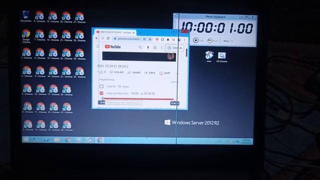This screenshot has width=320, height=180.
Task: Open Chrome's extensions puzzle icon
Action: [x=168, y=39]
